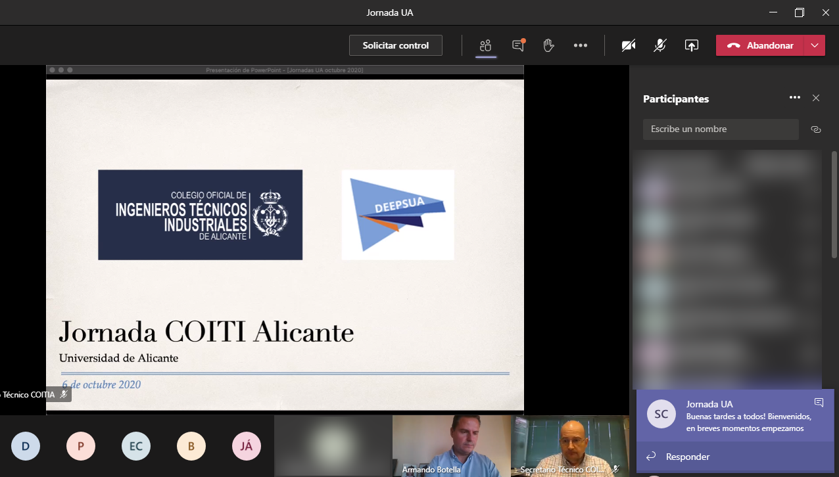The width and height of the screenshot is (839, 477).
Task: Click the Jornada UA window title
Action: coord(390,13)
